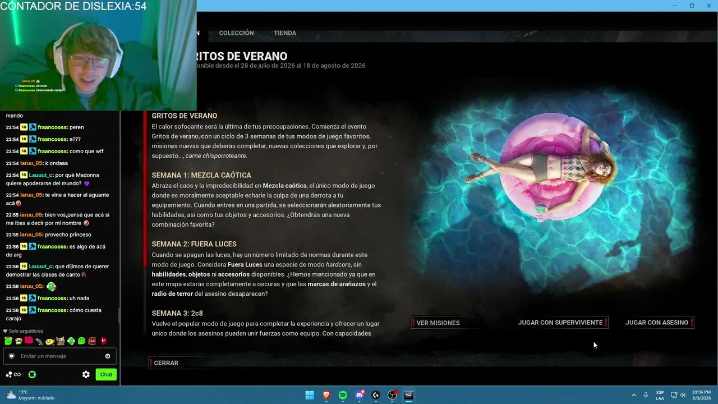718x404 pixels.
Task: Click the Contador de Dislexia counter text
Action: pos(73,6)
